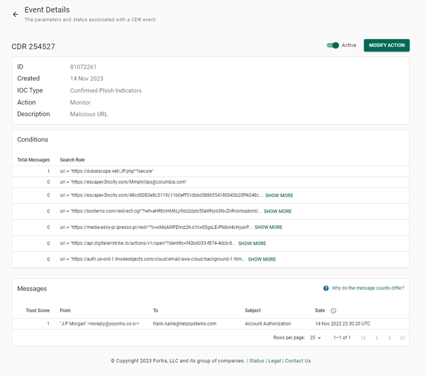Screen dimensions: 426x376
Task: Expand SHOW MORE on the bosterns.com redirect rule
Action: point(277,211)
